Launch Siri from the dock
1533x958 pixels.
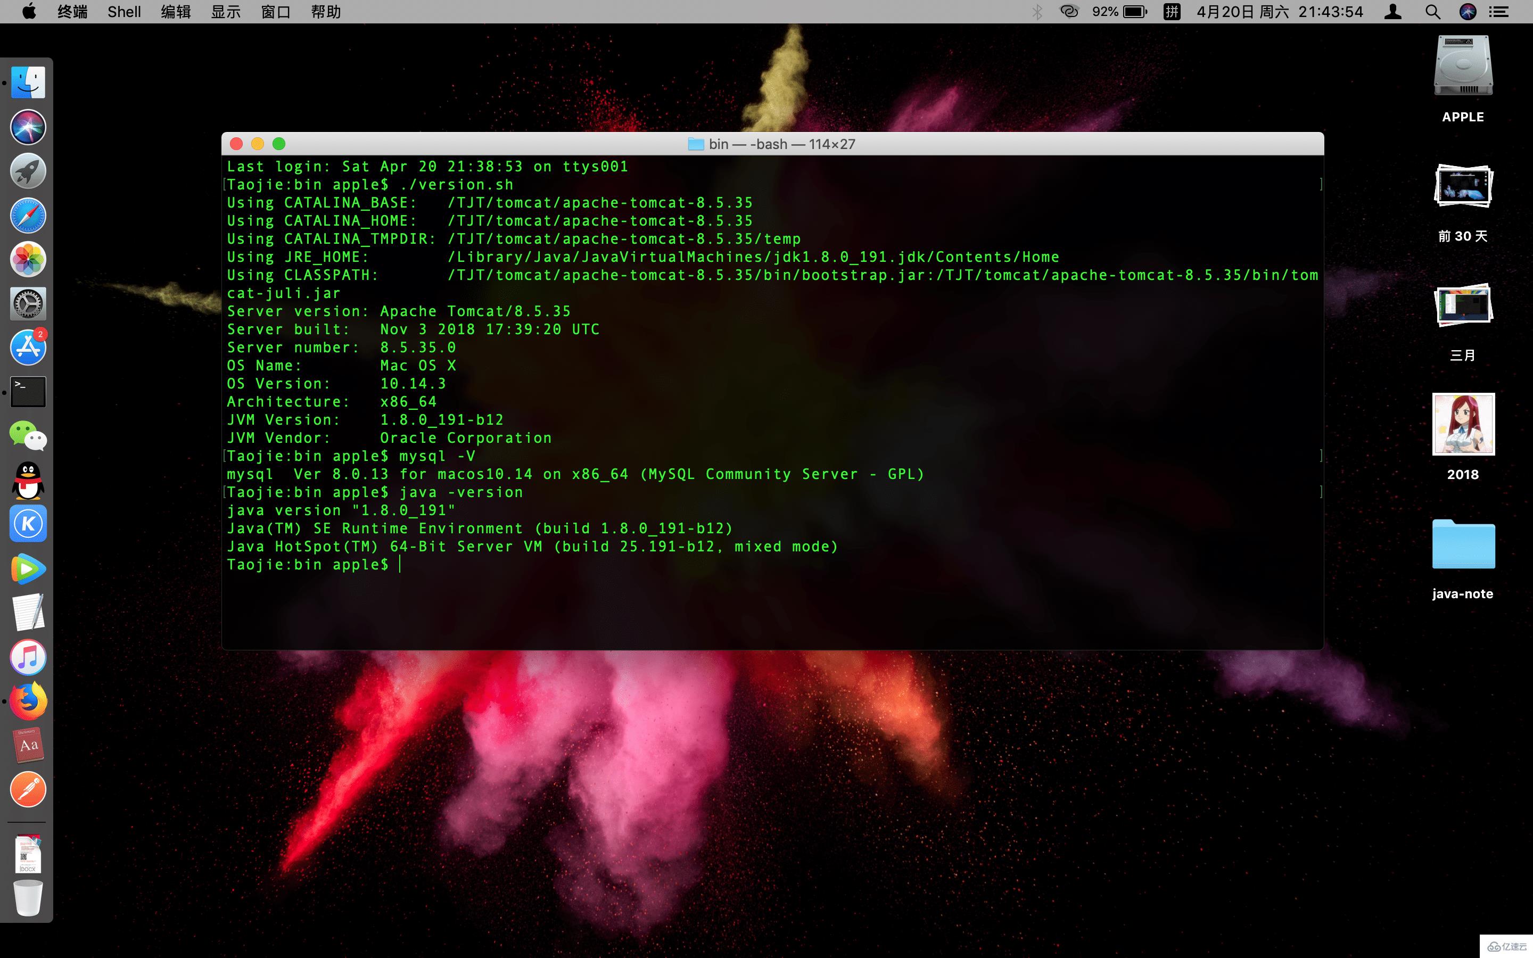(x=28, y=127)
